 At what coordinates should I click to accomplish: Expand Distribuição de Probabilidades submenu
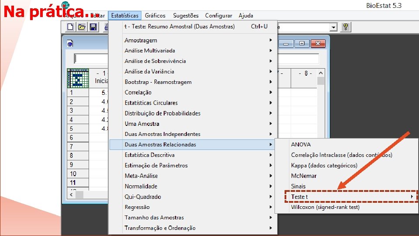tap(193, 113)
